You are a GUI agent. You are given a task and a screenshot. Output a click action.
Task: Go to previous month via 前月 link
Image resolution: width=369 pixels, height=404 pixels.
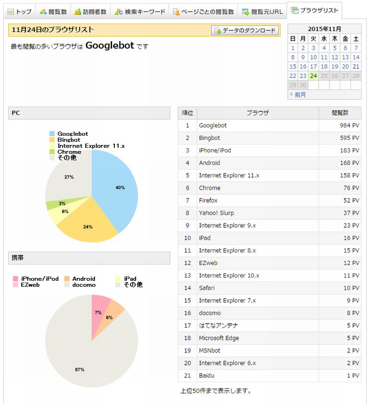pyautogui.click(x=300, y=95)
